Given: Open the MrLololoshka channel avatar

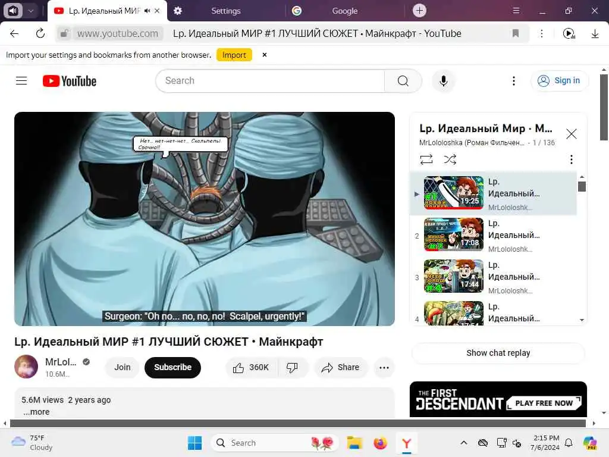Looking at the screenshot, I should pos(26,367).
